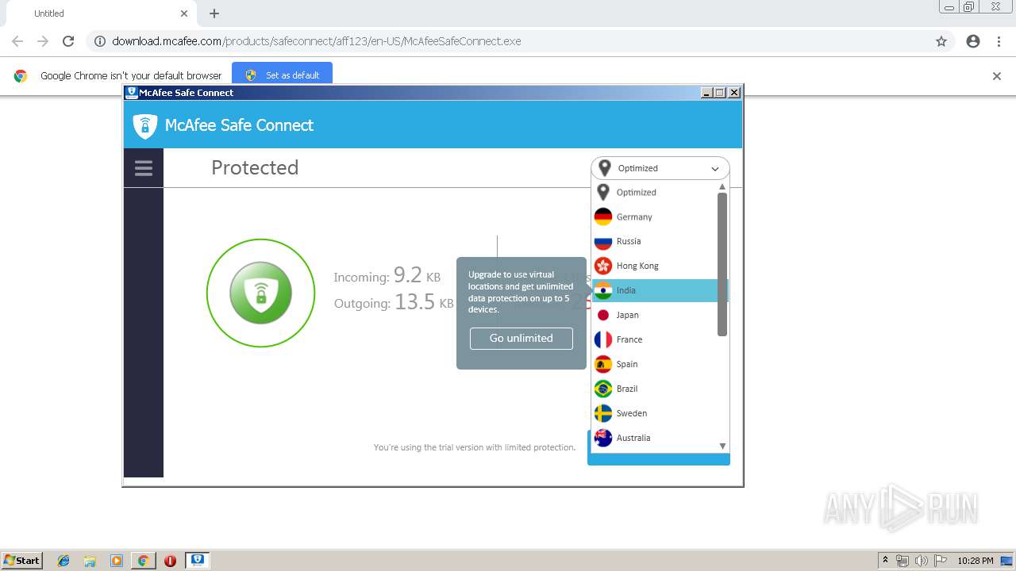Screen dimensions: 1016x571
Task: Open media player from taskbar
Action: [x=117, y=561]
